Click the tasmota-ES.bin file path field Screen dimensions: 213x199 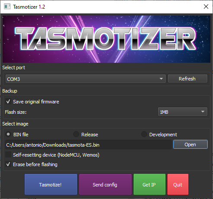coord(88,144)
